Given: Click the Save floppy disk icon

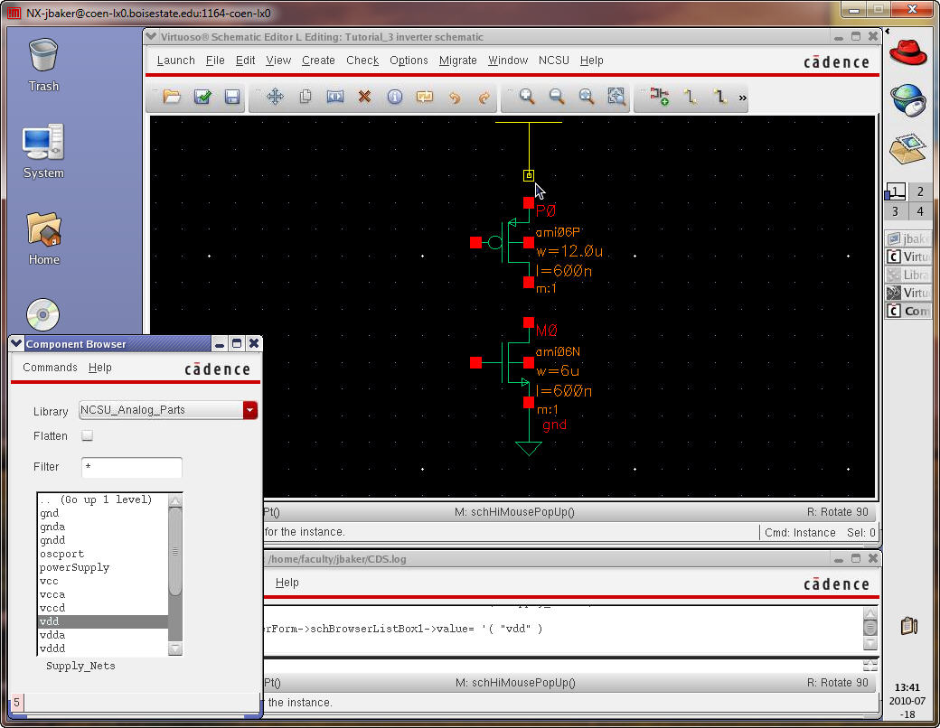Looking at the screenshot, I should 232,97.
